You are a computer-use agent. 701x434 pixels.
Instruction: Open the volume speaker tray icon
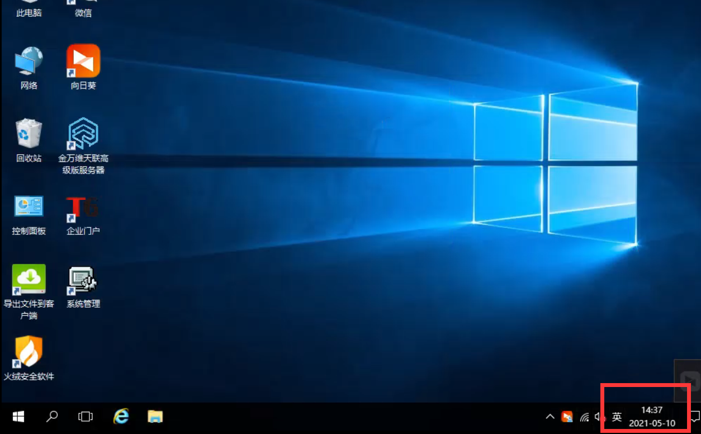600,417
